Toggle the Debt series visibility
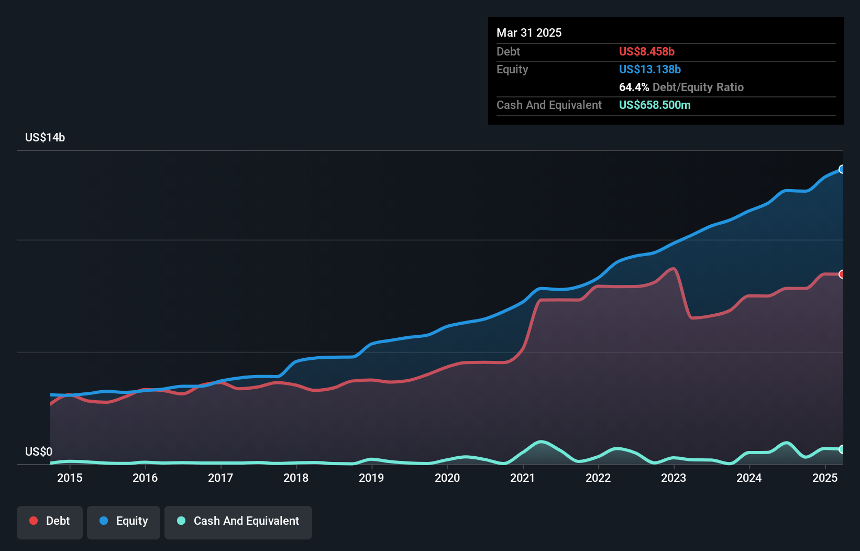The height and width of the screenshot is (551, 860). tap(49, 521)
